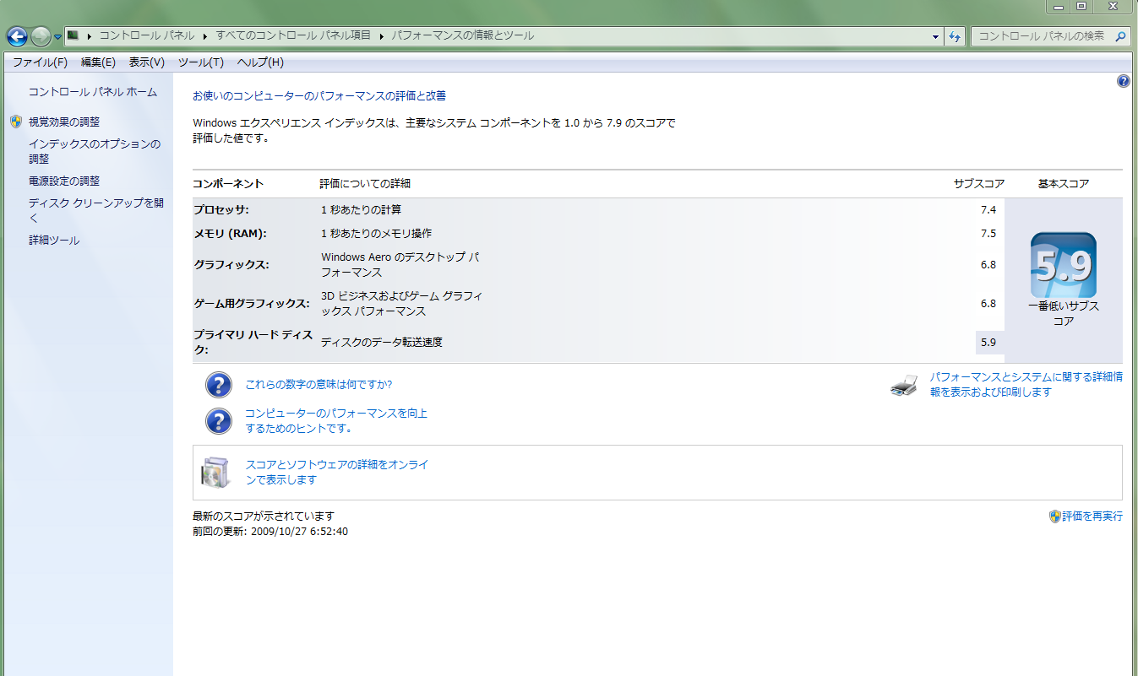This screenshot has height=676, width=1138.
Task: Click the software box icon for online details
Action: pyautogui.click(x=214, y=472)
